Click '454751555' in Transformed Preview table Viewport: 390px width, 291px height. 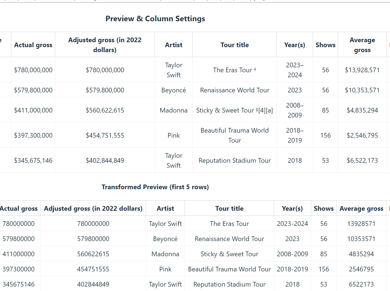coord(93,269)
